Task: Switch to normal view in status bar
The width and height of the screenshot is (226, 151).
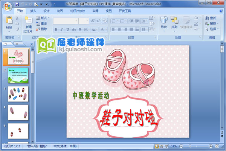Action: [x=157, y=146]
